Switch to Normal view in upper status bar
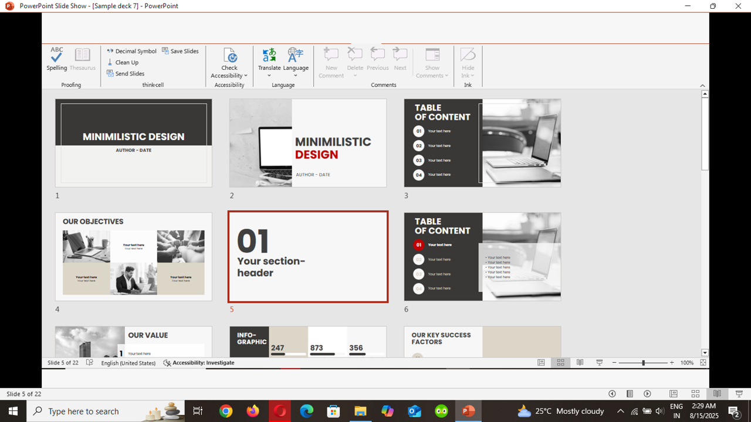 [542, 363]
